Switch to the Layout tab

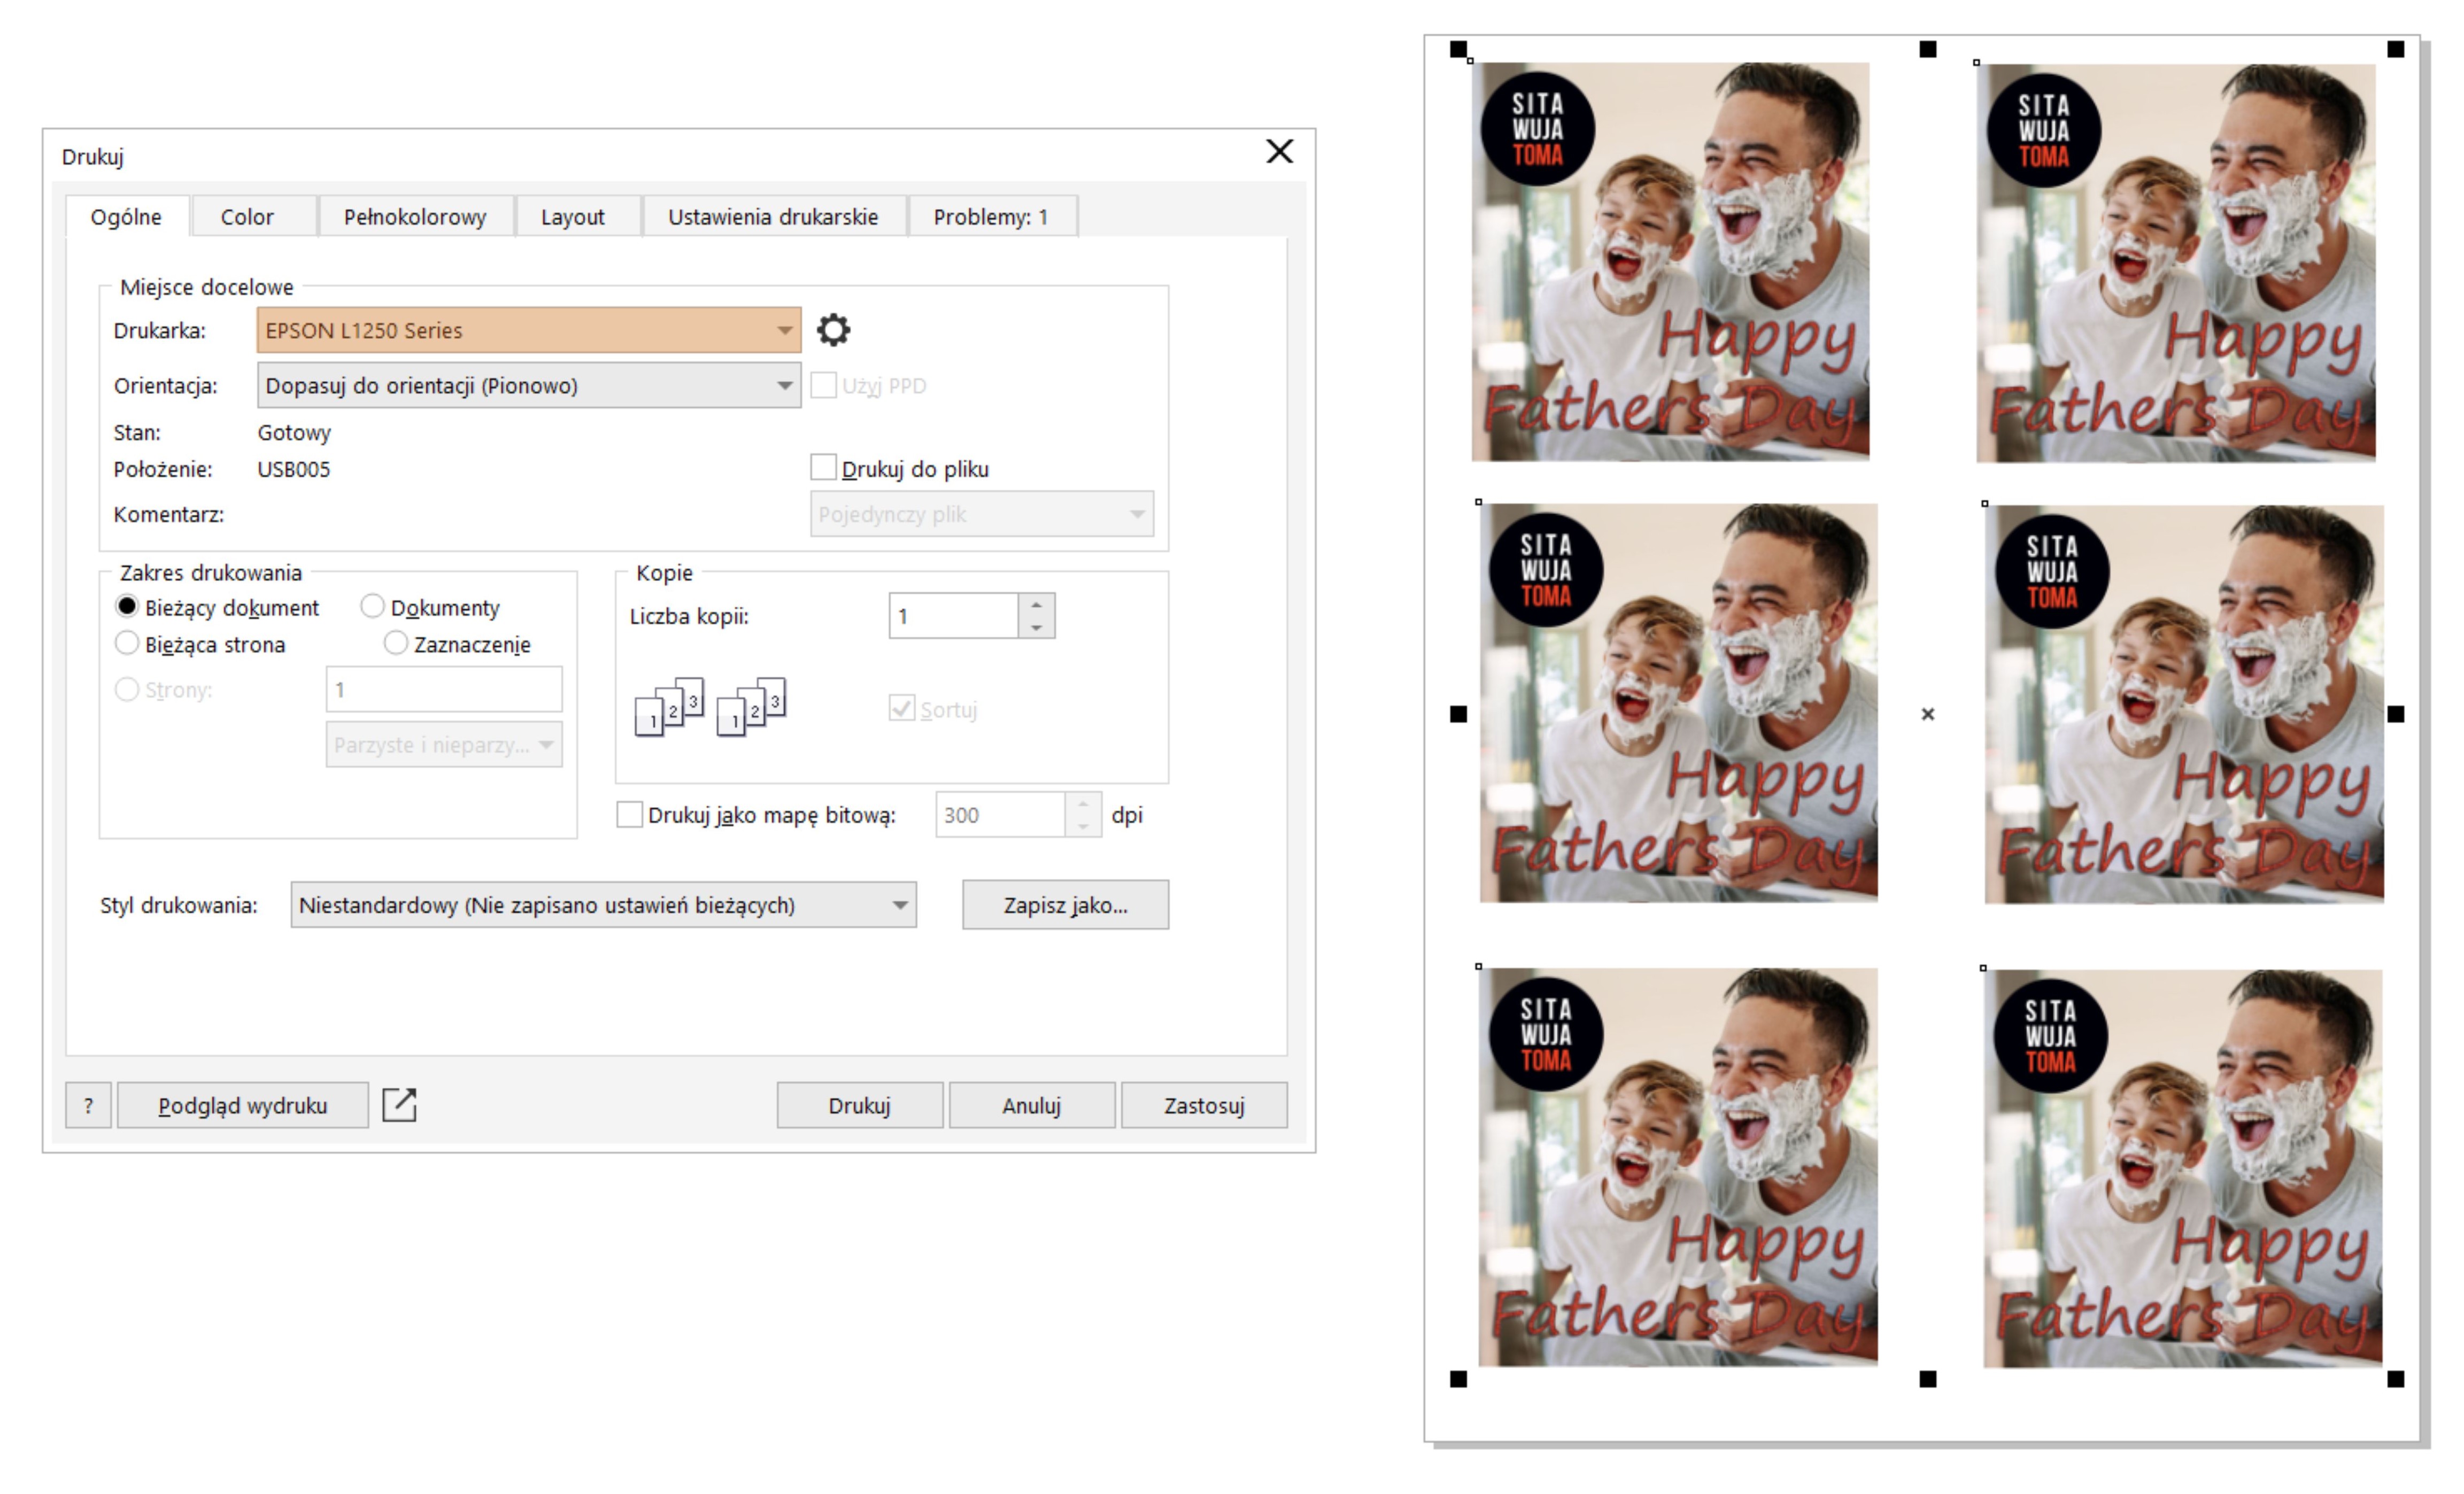(572, 217)
